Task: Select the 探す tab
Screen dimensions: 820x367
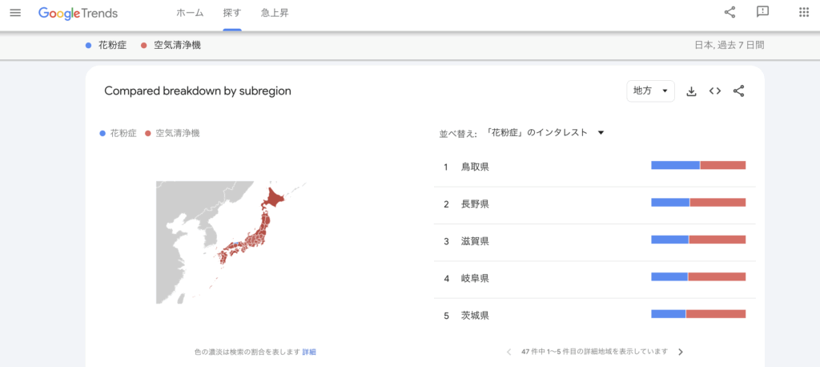Action: pos(232,14)
